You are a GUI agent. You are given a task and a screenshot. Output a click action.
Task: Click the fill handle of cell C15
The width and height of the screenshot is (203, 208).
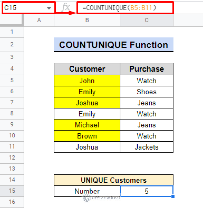point(173,196)
